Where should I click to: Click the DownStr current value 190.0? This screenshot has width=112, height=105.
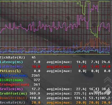35,98
